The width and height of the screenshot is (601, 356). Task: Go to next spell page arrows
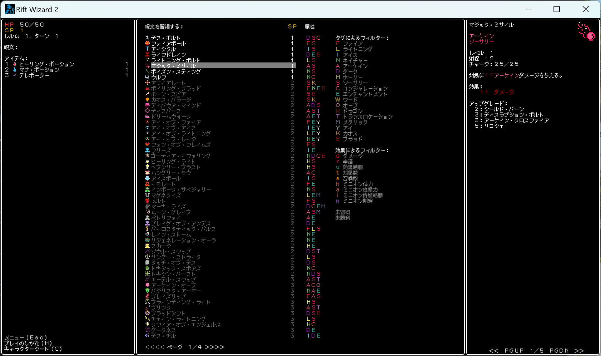(x=215, y=347)
